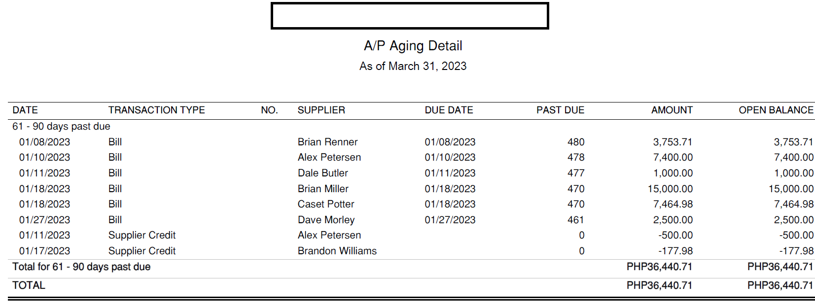Open the Dale Butler bill row
The image size is (815, 307).
pyautogui.click(x=322, y=173)
